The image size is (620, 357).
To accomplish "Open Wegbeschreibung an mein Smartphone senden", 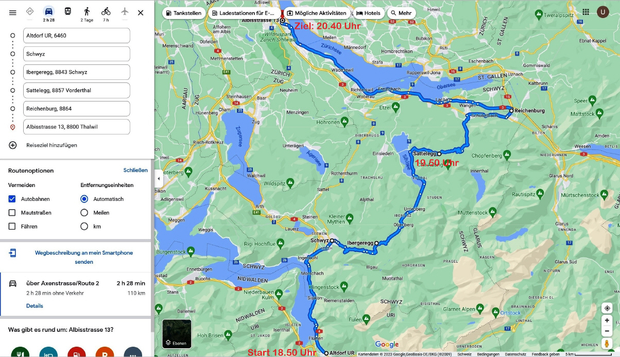I will click(x=84, y=257).
